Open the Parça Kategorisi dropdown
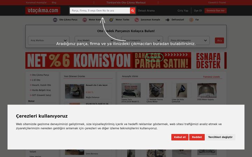 click(142, 40)
